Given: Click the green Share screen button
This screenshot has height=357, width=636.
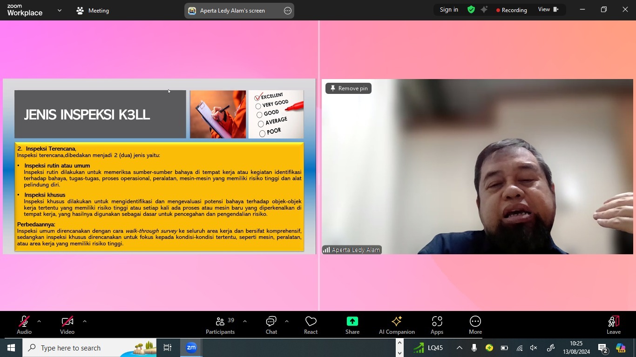Looking at the screenshot, I should [x=352, y=325].
